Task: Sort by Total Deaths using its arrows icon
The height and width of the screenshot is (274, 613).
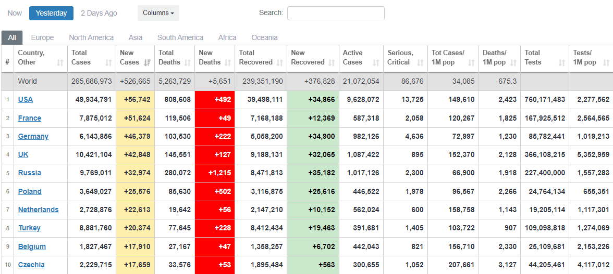Action: pos(187,62)
